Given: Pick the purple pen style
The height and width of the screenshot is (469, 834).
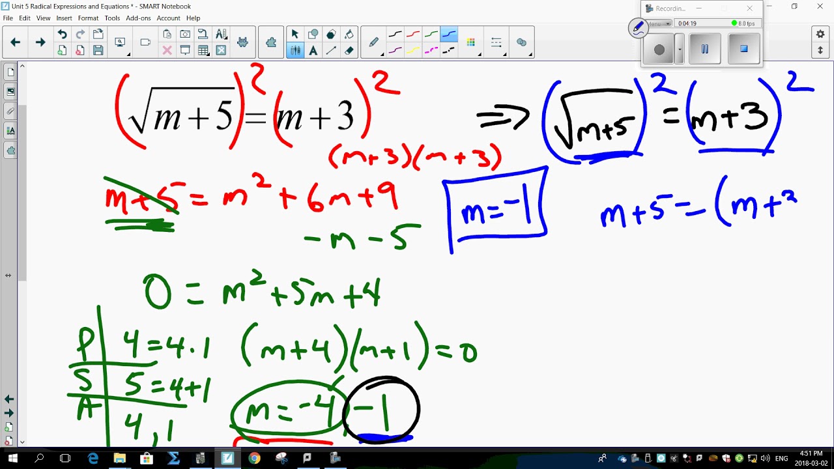Looking at the screenshot, I should coord(395,50).
